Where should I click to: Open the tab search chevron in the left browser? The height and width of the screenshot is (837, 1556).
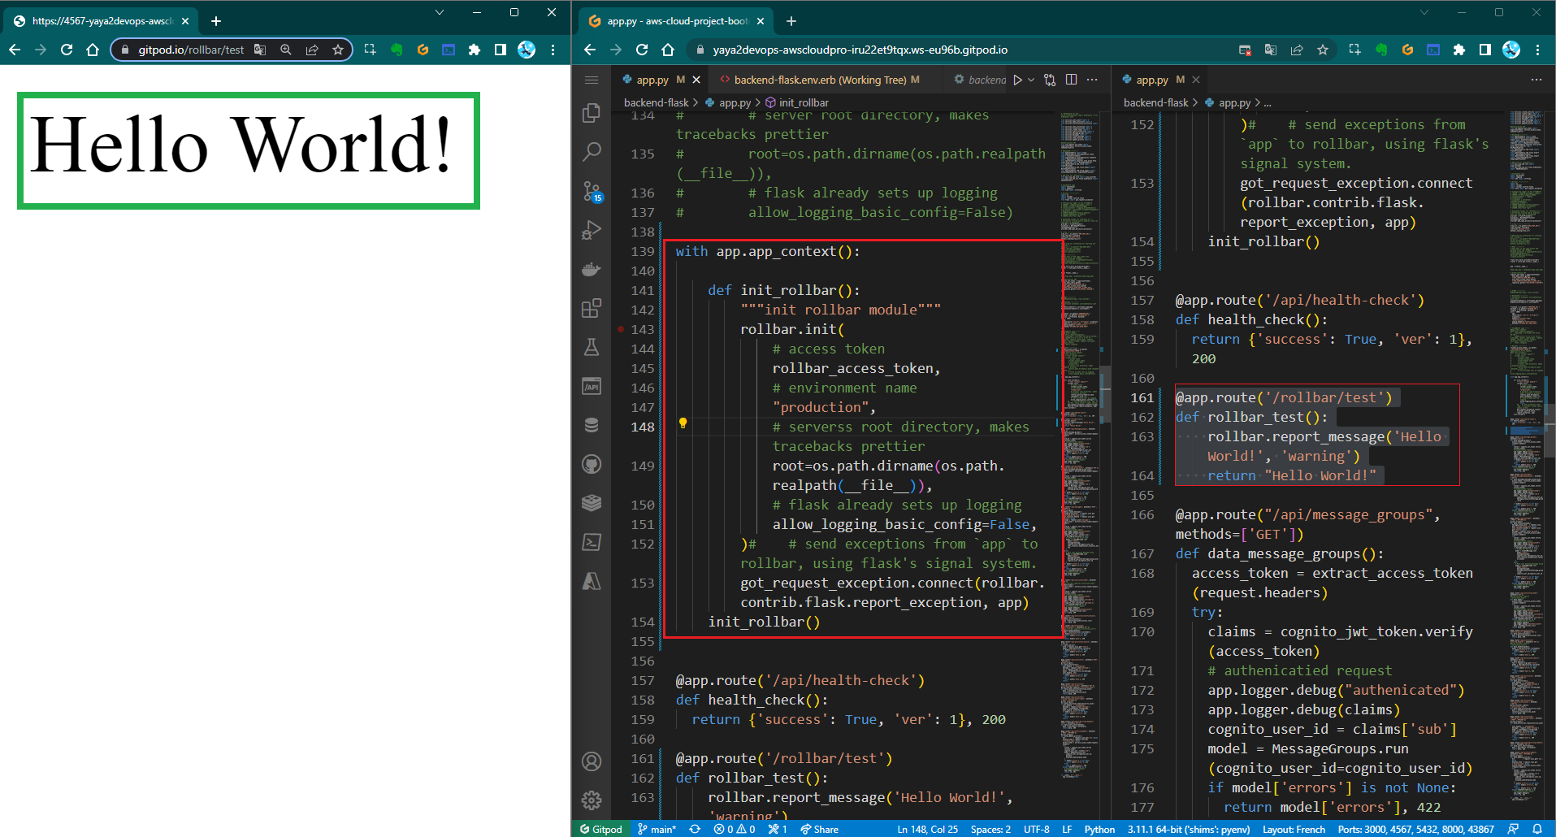tap(440, 12)
